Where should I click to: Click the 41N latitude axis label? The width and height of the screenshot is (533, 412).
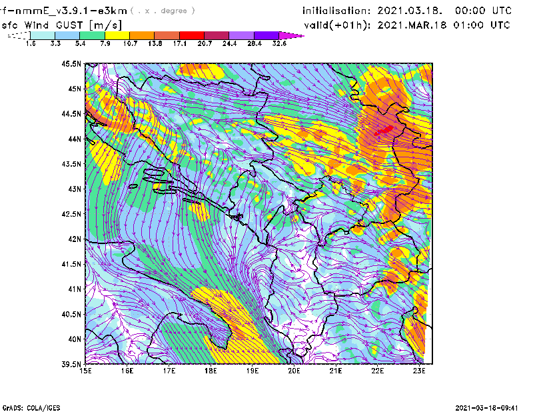click(75, 289)
